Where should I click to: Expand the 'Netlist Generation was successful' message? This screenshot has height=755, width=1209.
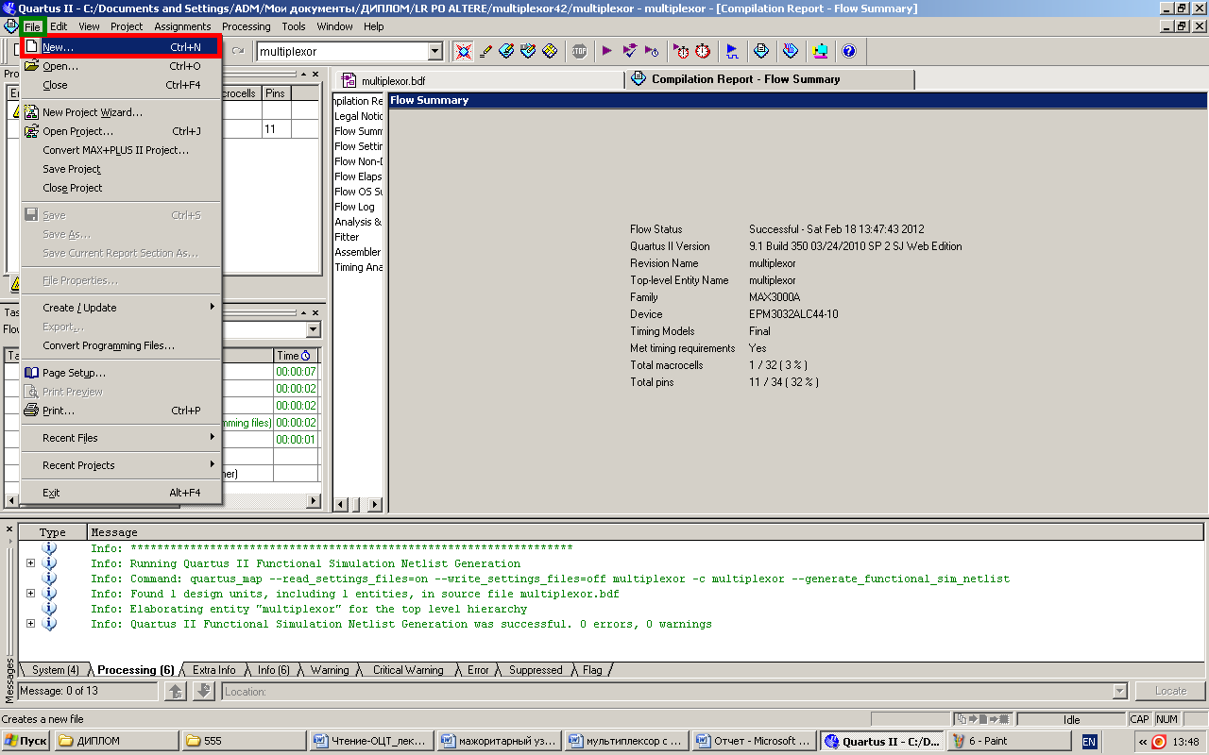[x=30, y=624]
